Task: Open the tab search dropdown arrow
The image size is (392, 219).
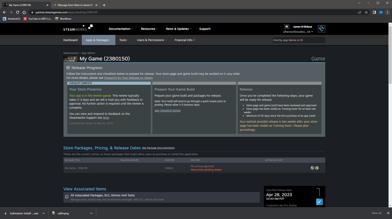Action: (359, 3)
